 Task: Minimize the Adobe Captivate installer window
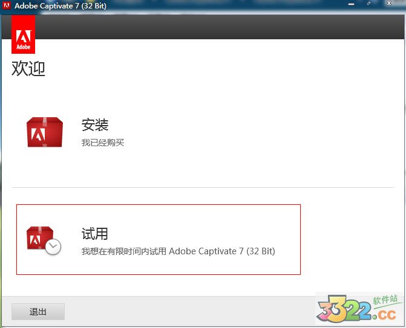[x=351, y=4]
